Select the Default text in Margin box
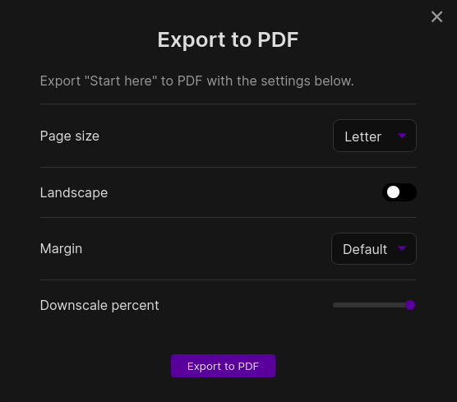This screenshot has height=402, width=457. [x=365, y=250]
